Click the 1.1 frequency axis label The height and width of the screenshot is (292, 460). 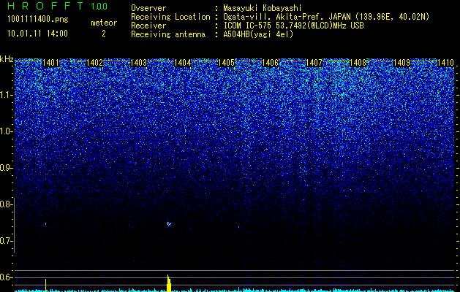6,95
